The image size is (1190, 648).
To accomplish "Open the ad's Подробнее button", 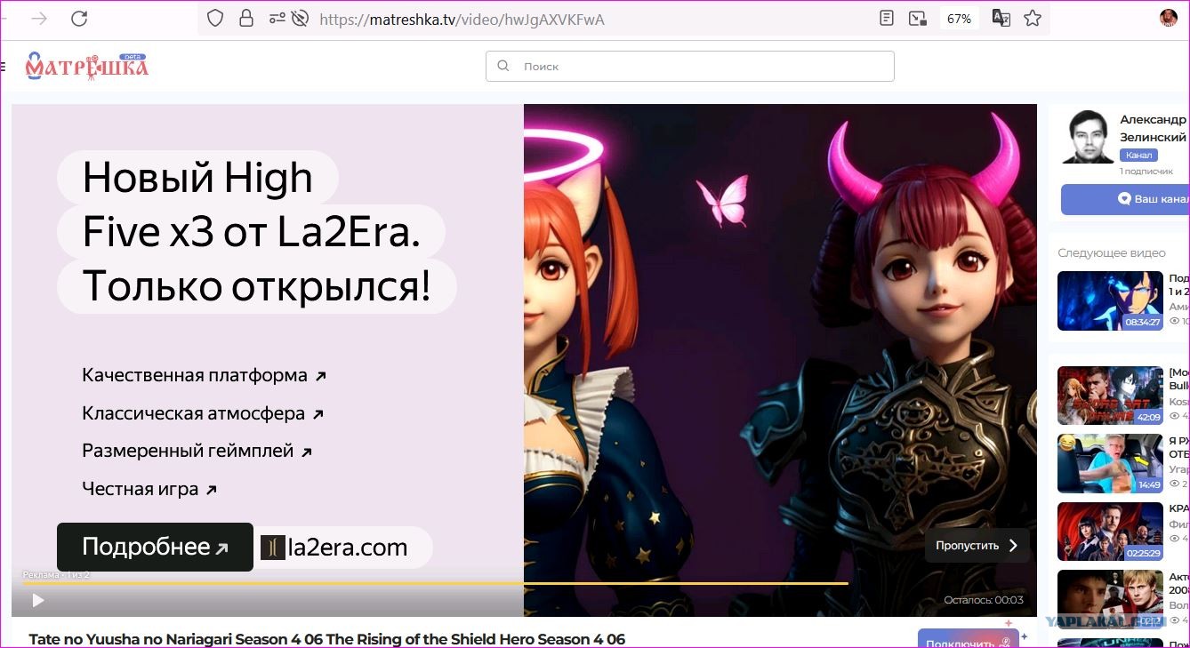I will coord(155,547).
